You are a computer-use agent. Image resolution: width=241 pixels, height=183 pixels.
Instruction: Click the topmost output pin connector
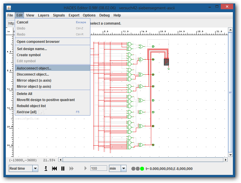tap(153, 46)
